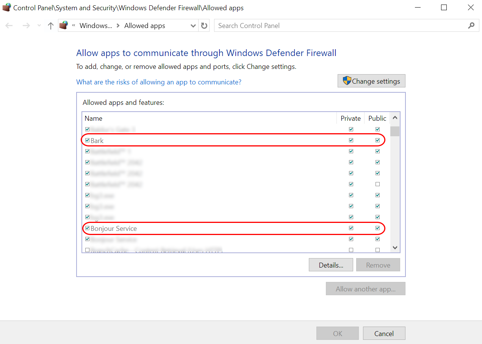The image size is (482, 344).
Task: Click the Forward navigation arrow
Action: [x=26, y=26]
